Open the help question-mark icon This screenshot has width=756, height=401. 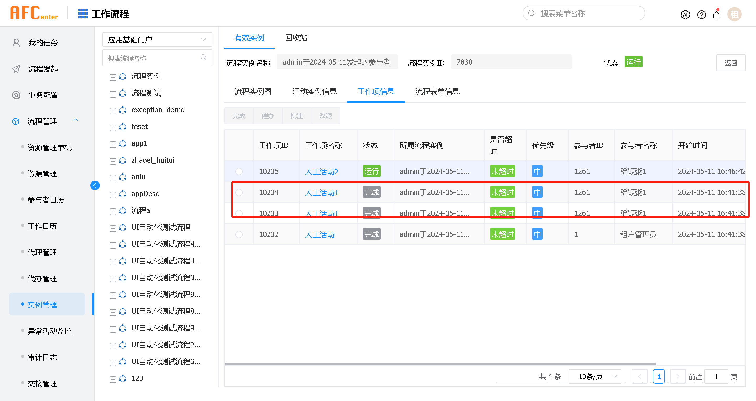[x=701, y=14]
